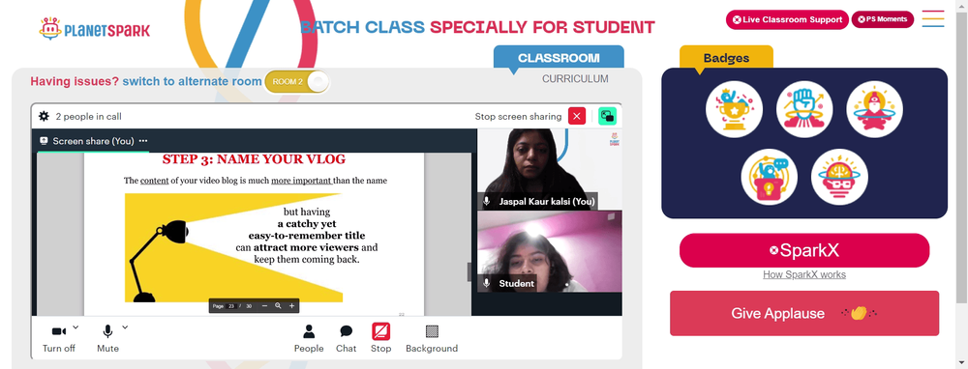Open the Chat panel
Image resolution: width=968 pixels, height=369 pixels.
click(346, 338)
